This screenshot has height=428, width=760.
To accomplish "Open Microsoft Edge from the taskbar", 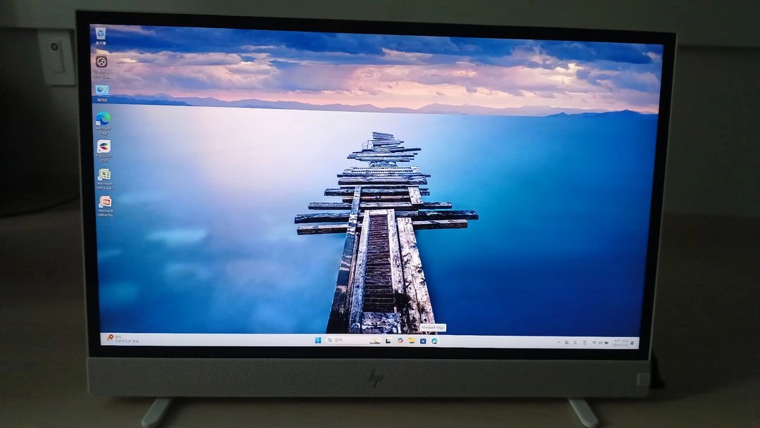I will coord(435,341).
